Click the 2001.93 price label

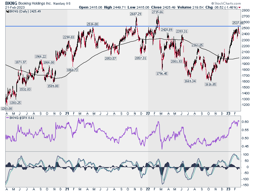177,62
